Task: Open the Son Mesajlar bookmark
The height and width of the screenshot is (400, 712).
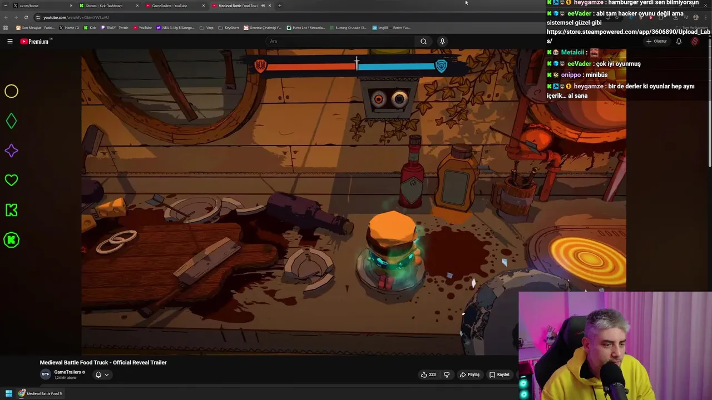Action: pos(36,27)
